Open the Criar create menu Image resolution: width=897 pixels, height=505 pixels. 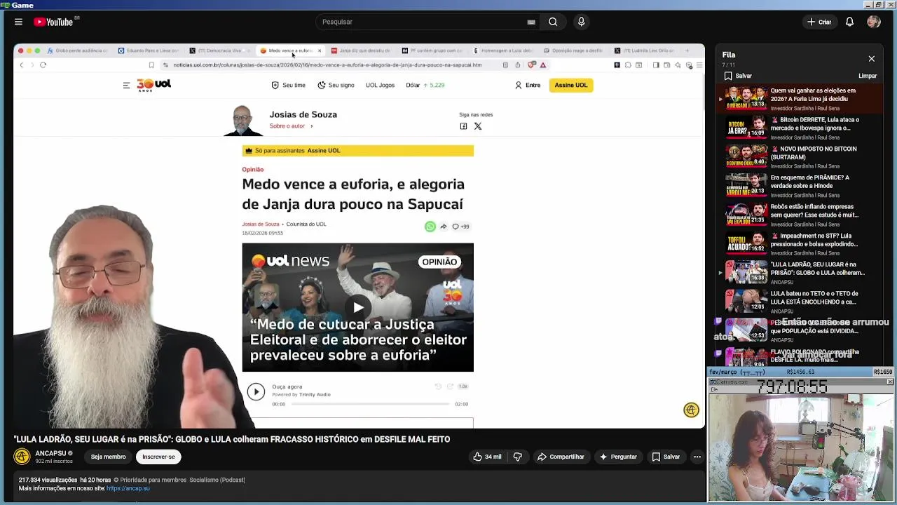(819, 22)
